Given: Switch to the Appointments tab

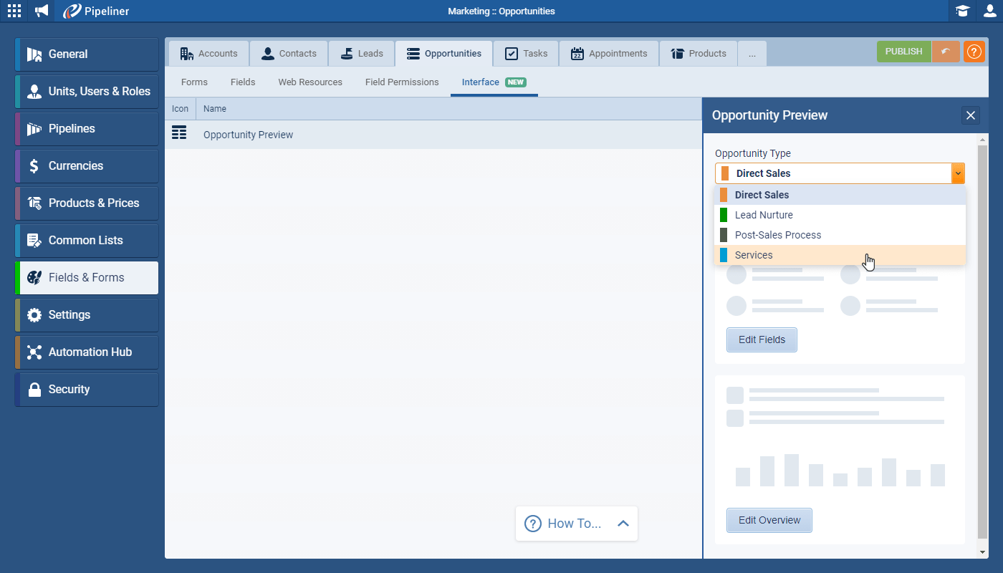Looking at the screenshot, I should (608, 53).
